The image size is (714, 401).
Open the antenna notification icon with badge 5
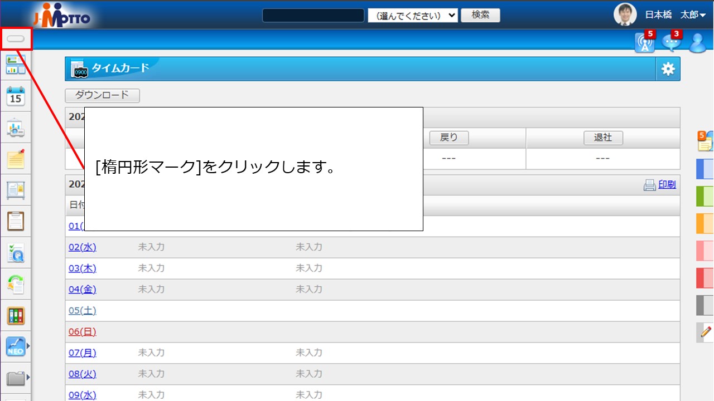click(x=645, y=42)
